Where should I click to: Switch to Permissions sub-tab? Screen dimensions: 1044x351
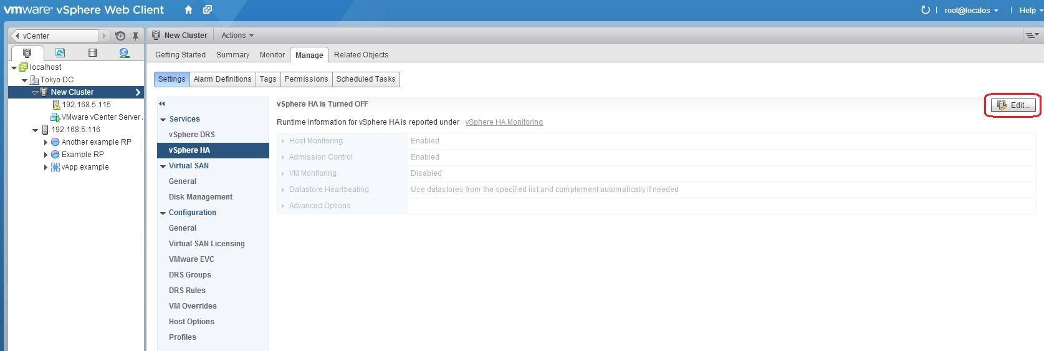(306, 79)
